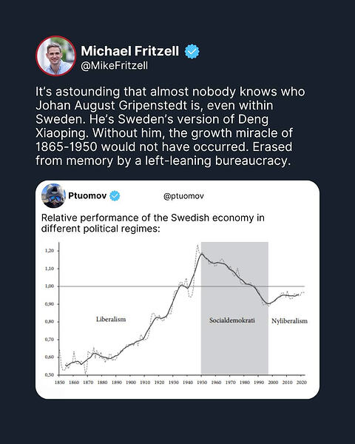Viewport: 355px width, 444px height.
Task: Click the Liberalism label on the chart
Action: [111, 319]
